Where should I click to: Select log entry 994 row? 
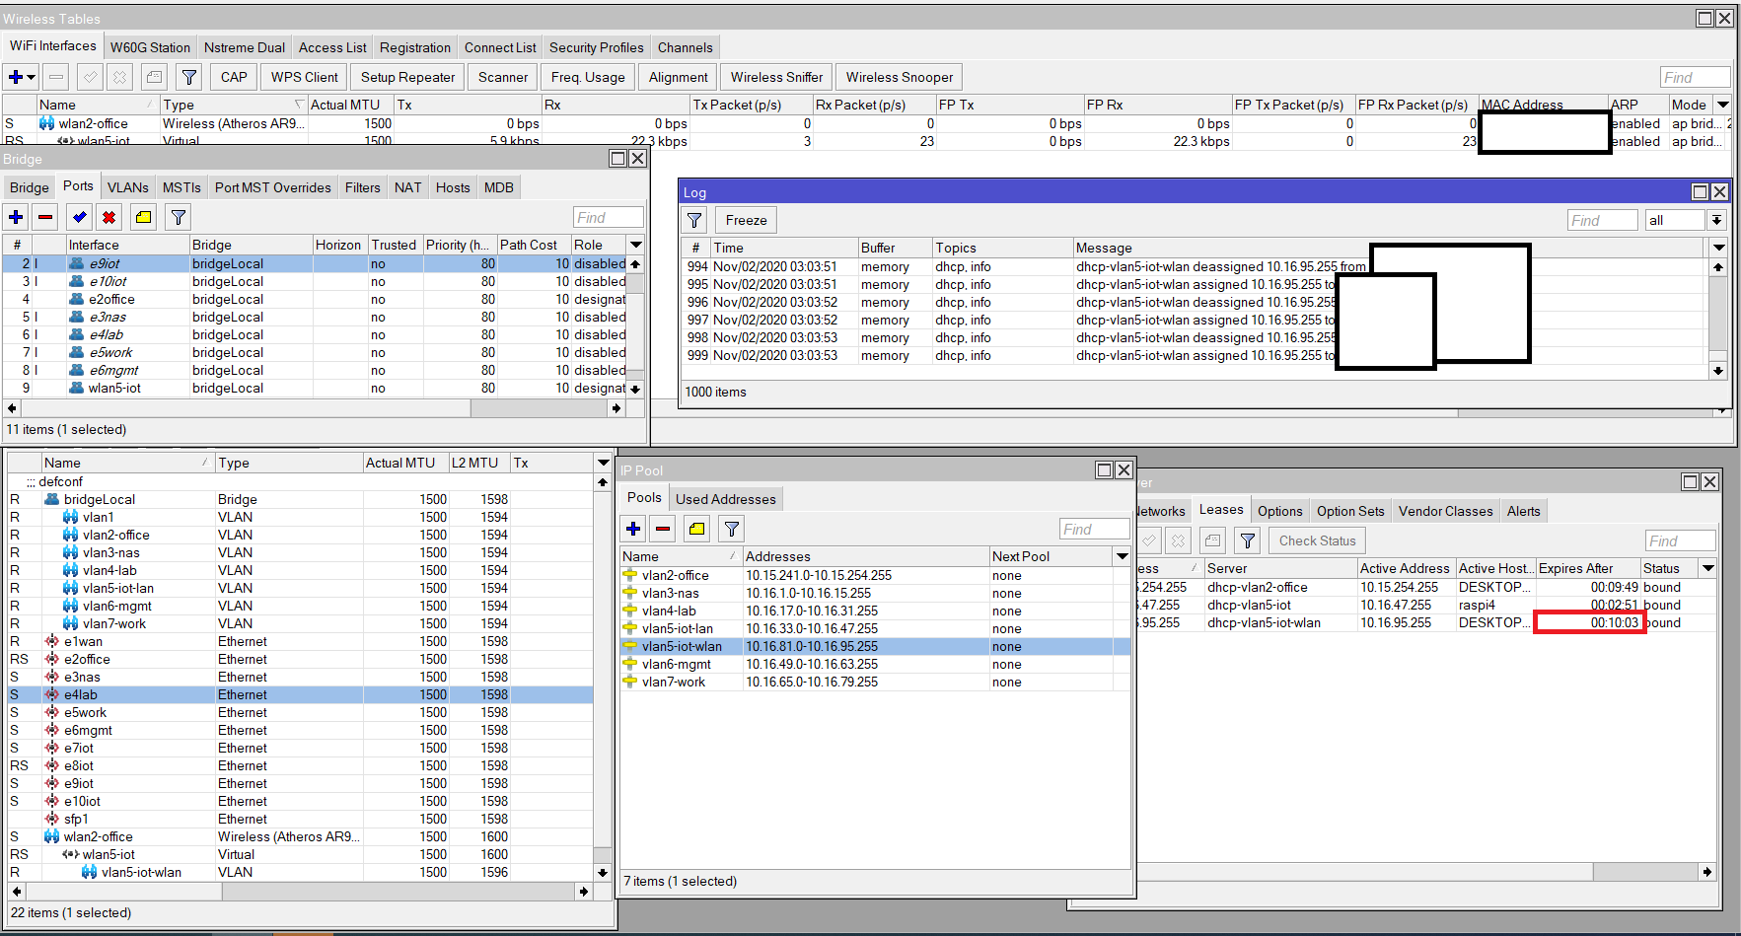pos(1196,266)
